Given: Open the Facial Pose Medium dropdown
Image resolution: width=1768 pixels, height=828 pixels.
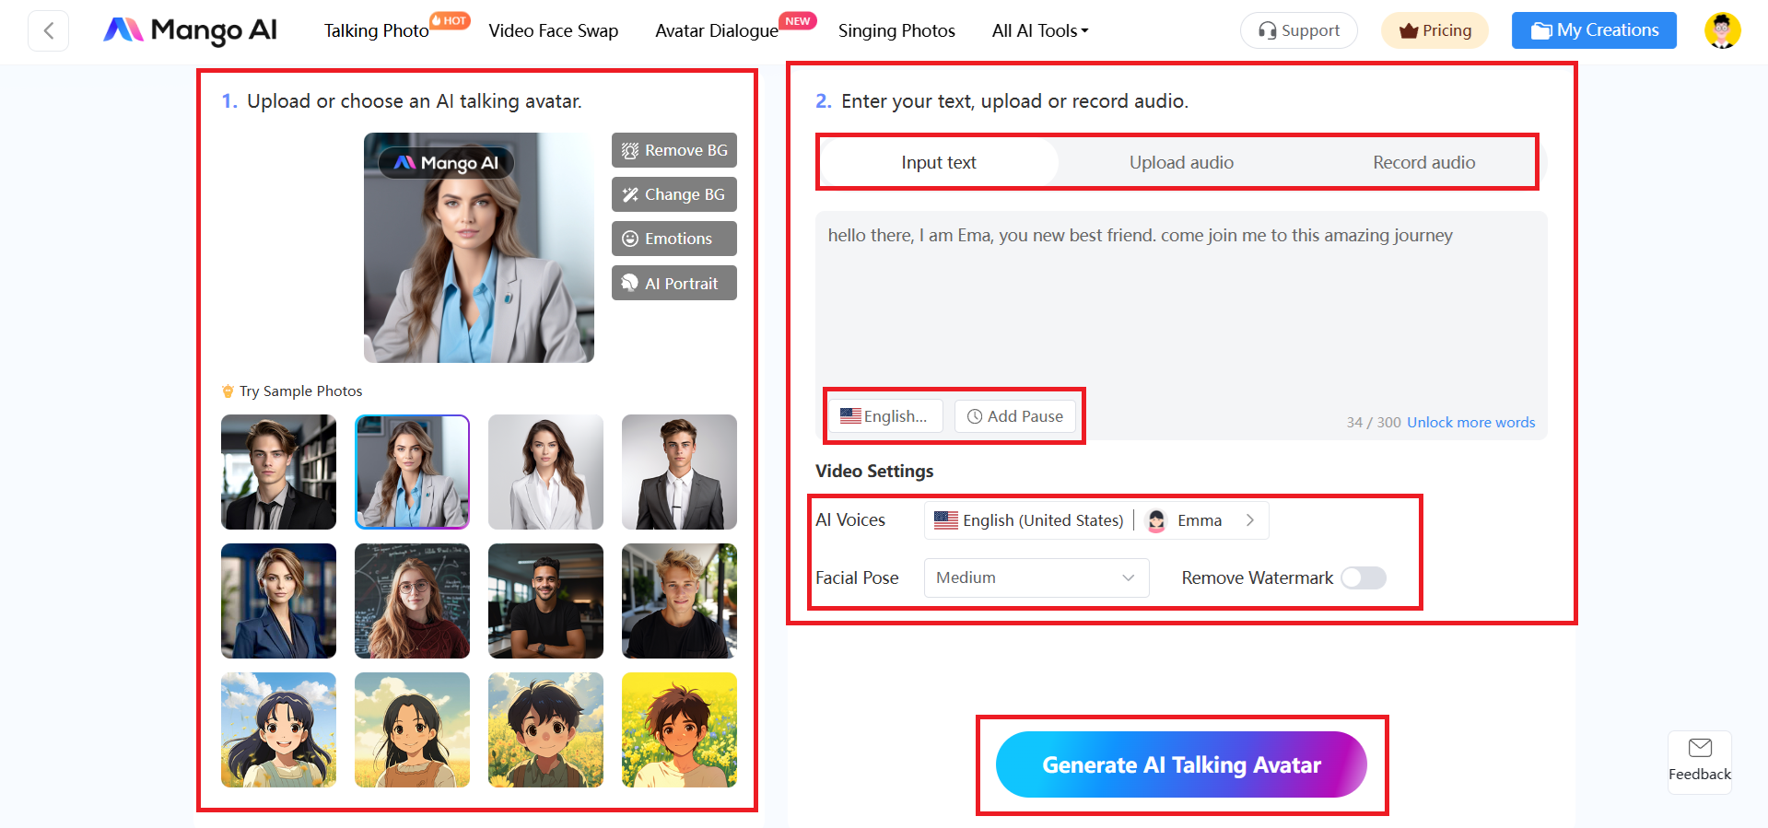Looking at the screenshot, I should 1036,577.
